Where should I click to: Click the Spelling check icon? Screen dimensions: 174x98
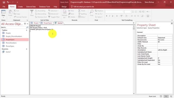pyautogui.click(x=79, y=14)
